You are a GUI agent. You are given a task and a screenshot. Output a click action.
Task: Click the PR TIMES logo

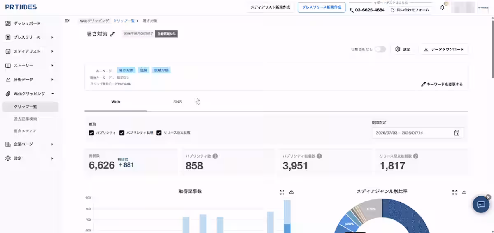(21, 7)
